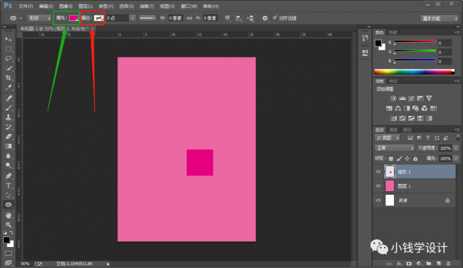Viewport: 463px width, 268px height.
Task: Open the 文件(F) menu
Action: tap(26, 6)
